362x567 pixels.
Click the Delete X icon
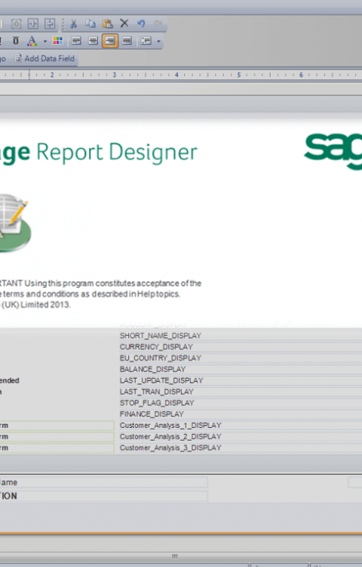pos(124,23)
